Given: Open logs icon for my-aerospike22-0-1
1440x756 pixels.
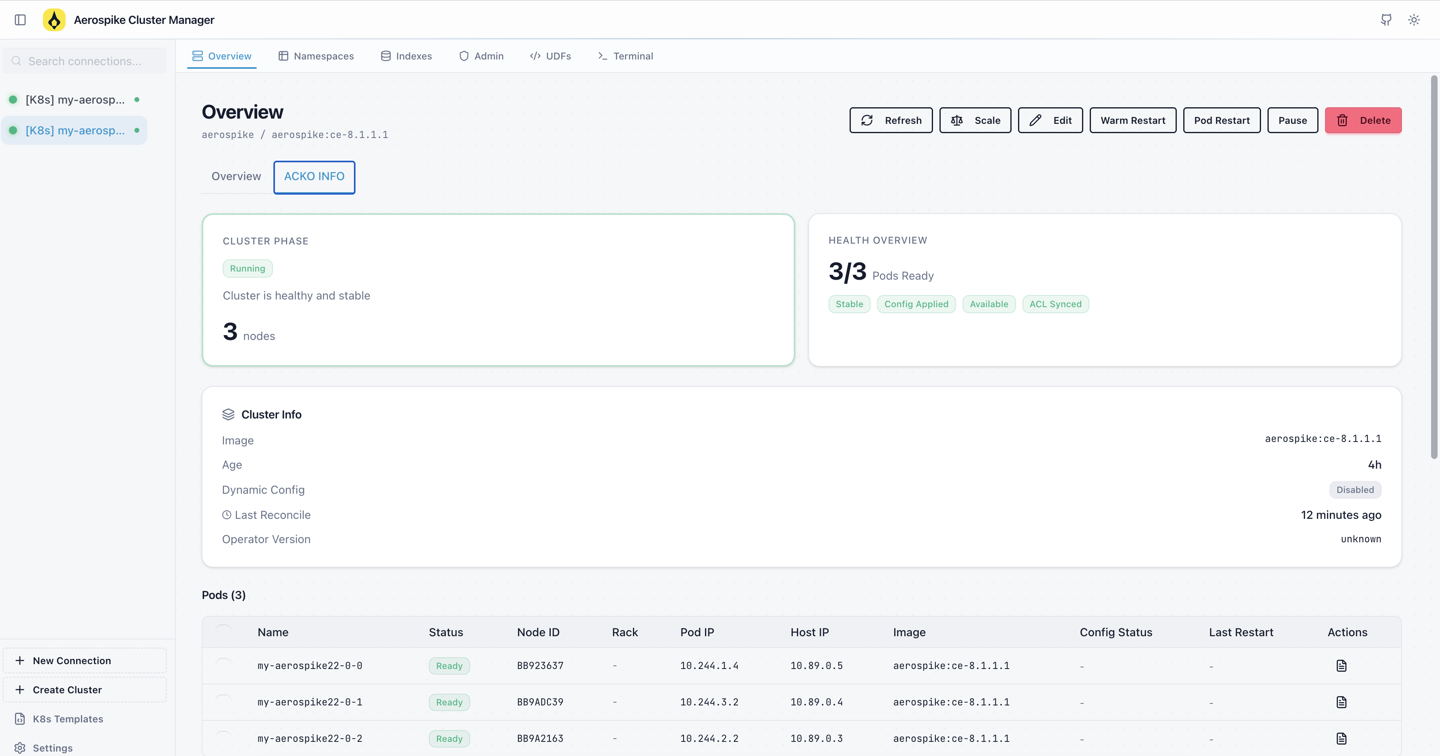Looking at the screenshot, I should click(x=1341, y=702).
